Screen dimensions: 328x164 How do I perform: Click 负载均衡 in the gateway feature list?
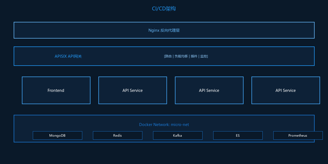181,56
